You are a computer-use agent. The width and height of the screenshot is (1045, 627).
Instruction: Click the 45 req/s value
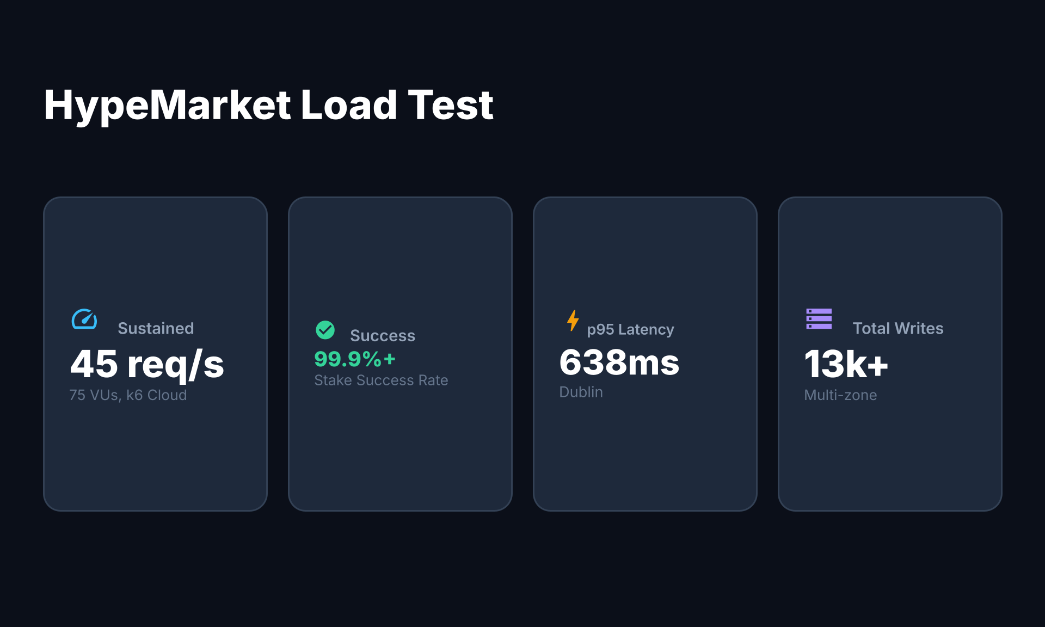(147, 364)
